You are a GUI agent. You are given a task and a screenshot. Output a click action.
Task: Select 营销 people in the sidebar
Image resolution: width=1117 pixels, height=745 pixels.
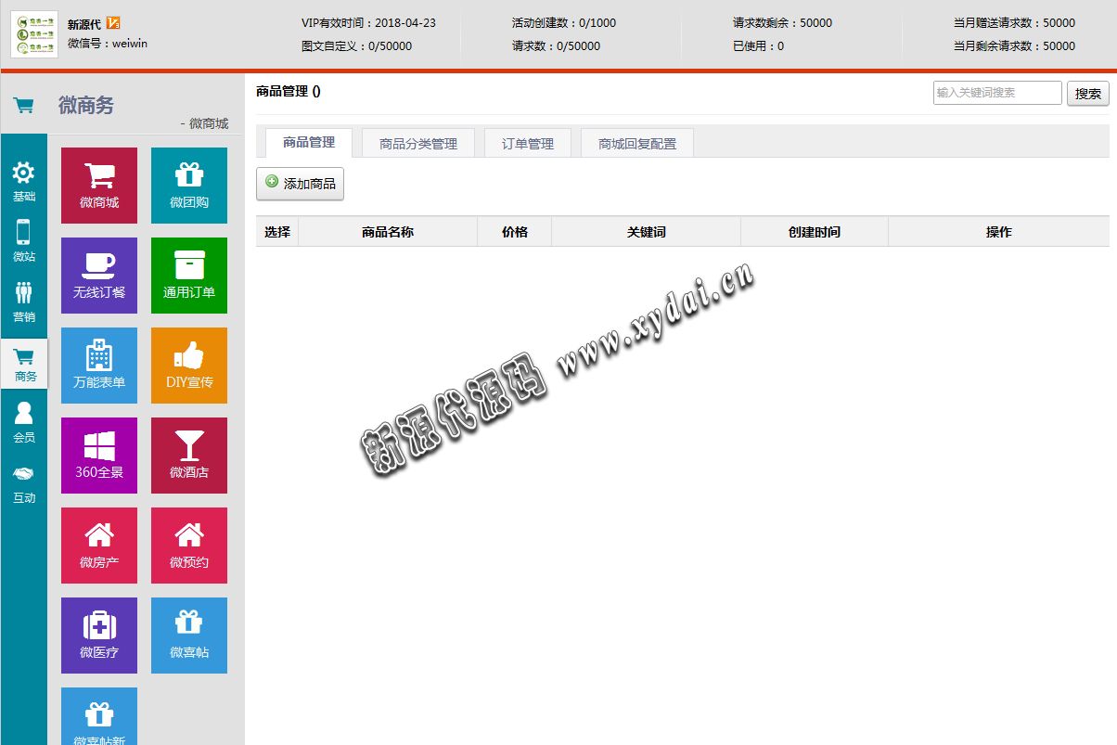pos(24,302)
